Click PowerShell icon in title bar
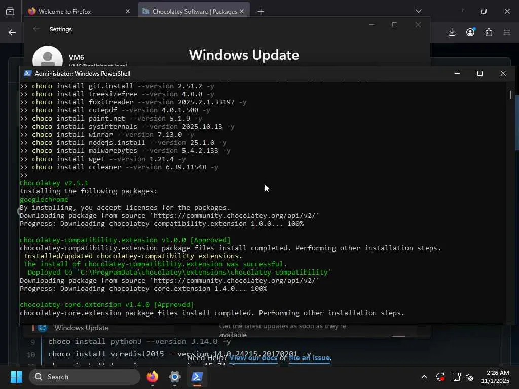Screen dimensions: 519x389 pos(28,73)
